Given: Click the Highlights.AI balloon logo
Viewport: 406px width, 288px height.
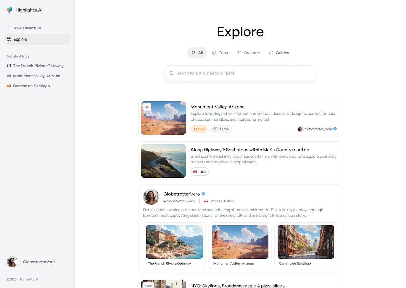Looking at the screenshot, I should pos(10,10).
